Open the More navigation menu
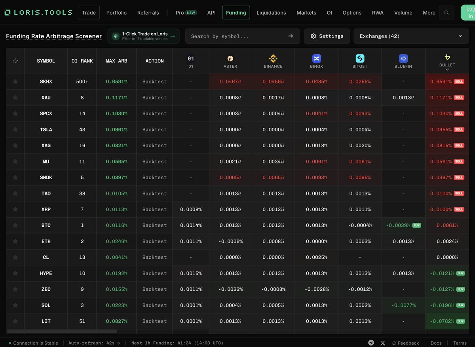This screenshot has height=347, width=475. (429, 13)
